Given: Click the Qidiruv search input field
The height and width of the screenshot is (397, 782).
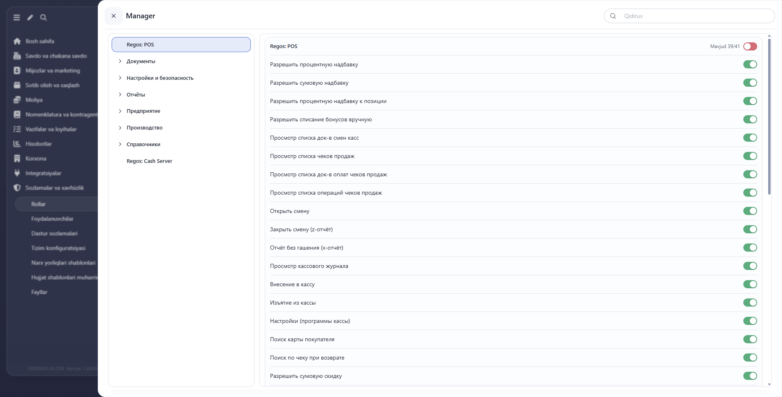Looking at the screenshot, I should [689, 16].
